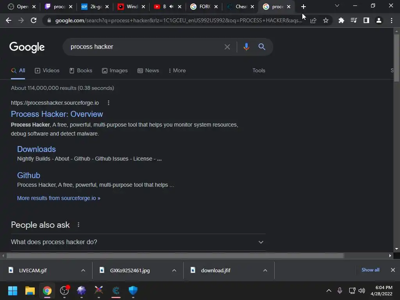Switch to Videos results
Image resolution: width=400 pixels, height=300 pixels.
click(47, 71)
